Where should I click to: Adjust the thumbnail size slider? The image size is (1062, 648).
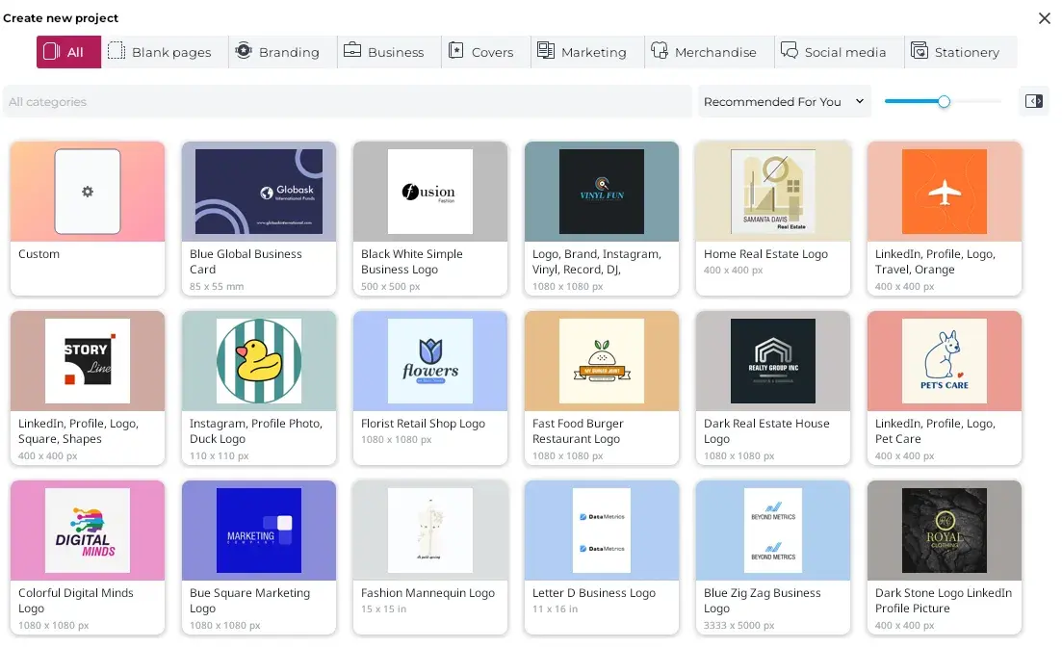[x=944, y=101]
